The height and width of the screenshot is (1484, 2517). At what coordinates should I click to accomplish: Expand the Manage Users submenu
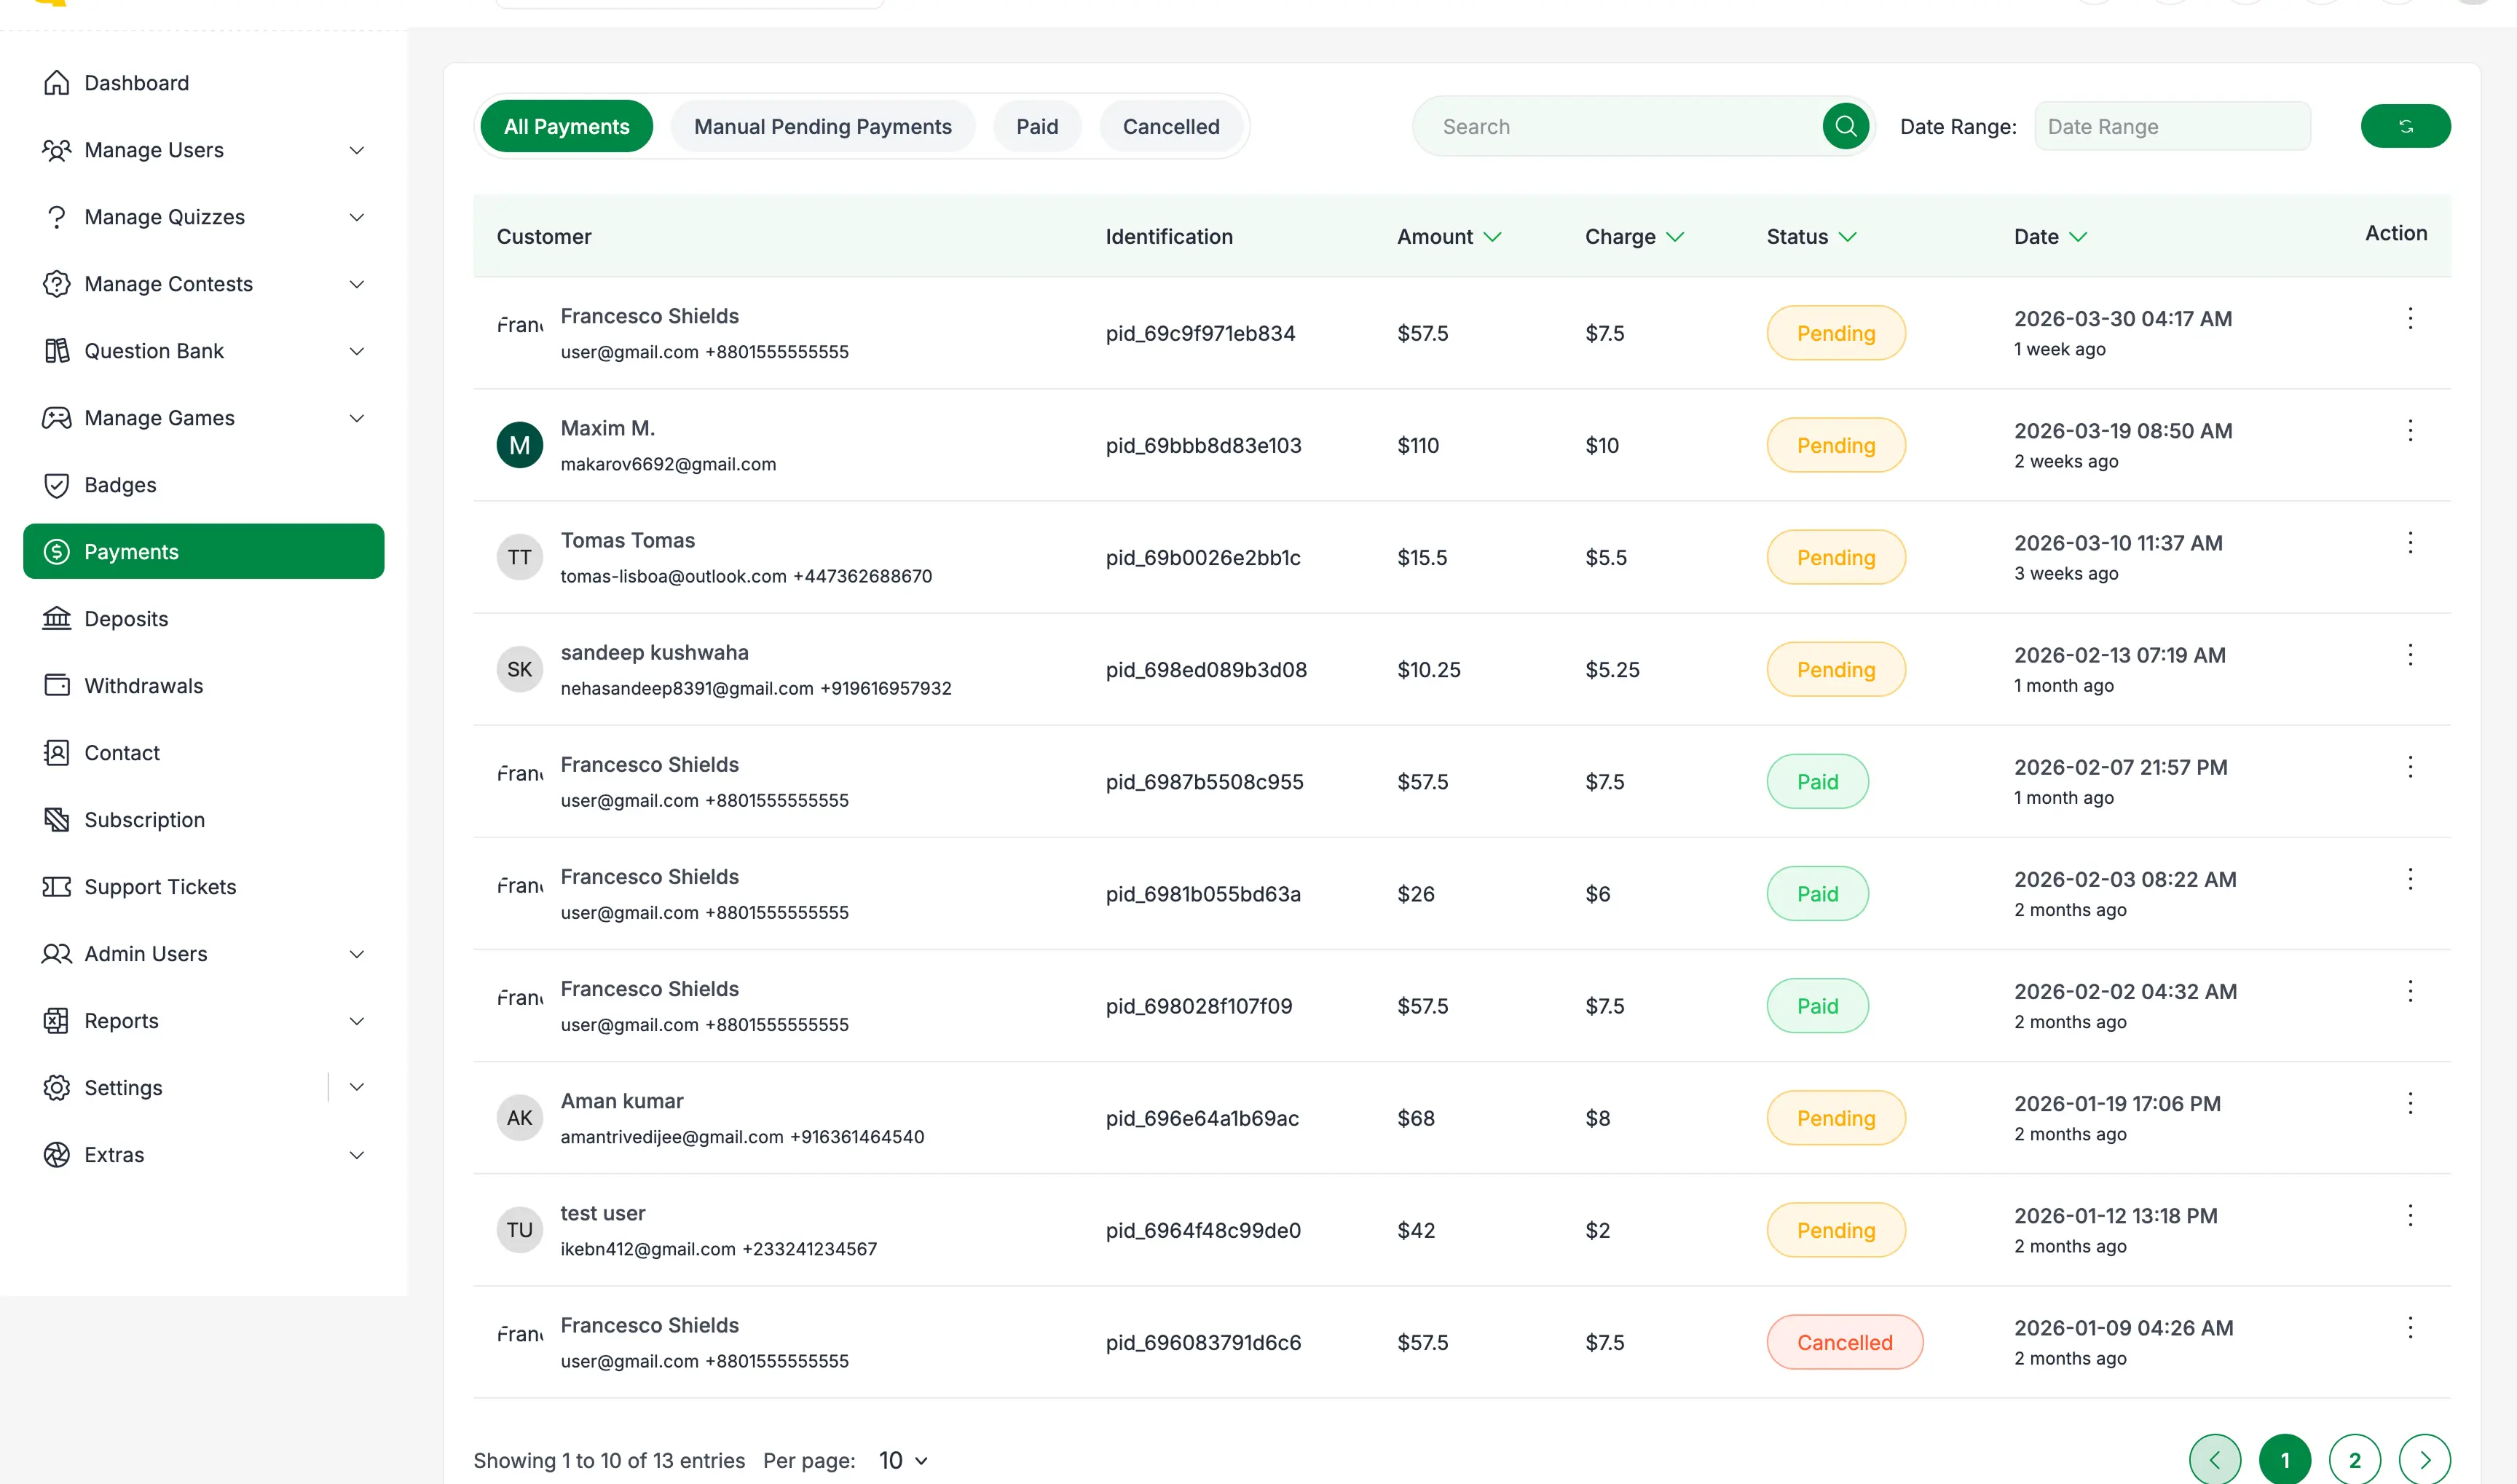point(356,150)
